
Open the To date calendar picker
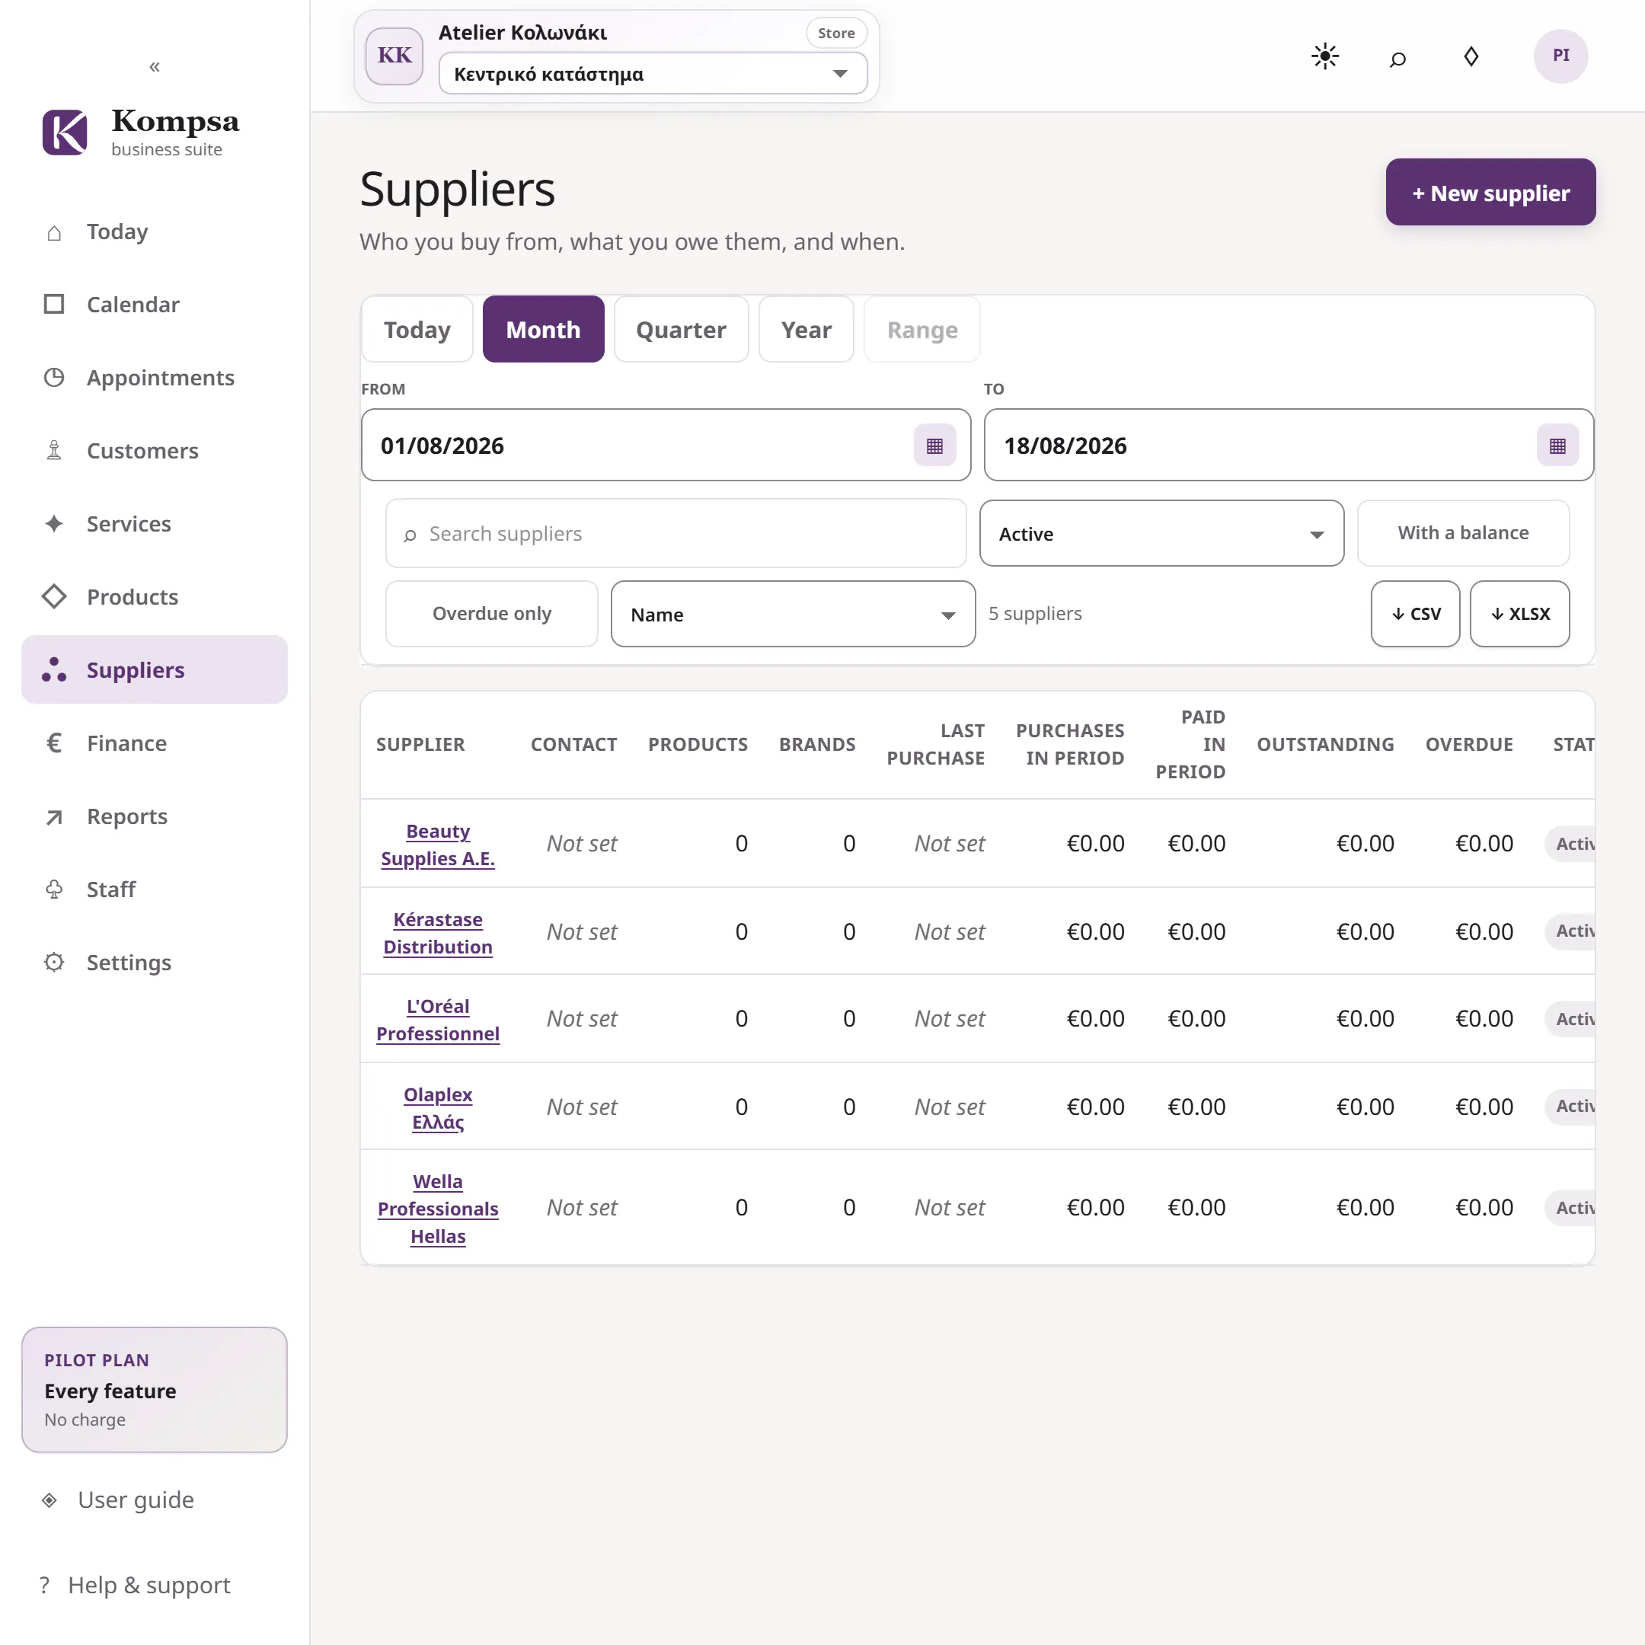(1557, 446)
